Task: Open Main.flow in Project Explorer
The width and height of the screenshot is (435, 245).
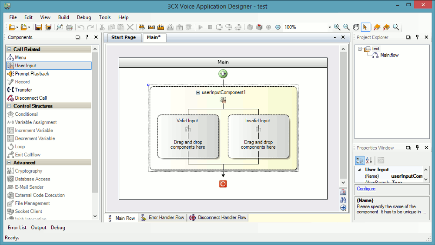Action: 389,55
